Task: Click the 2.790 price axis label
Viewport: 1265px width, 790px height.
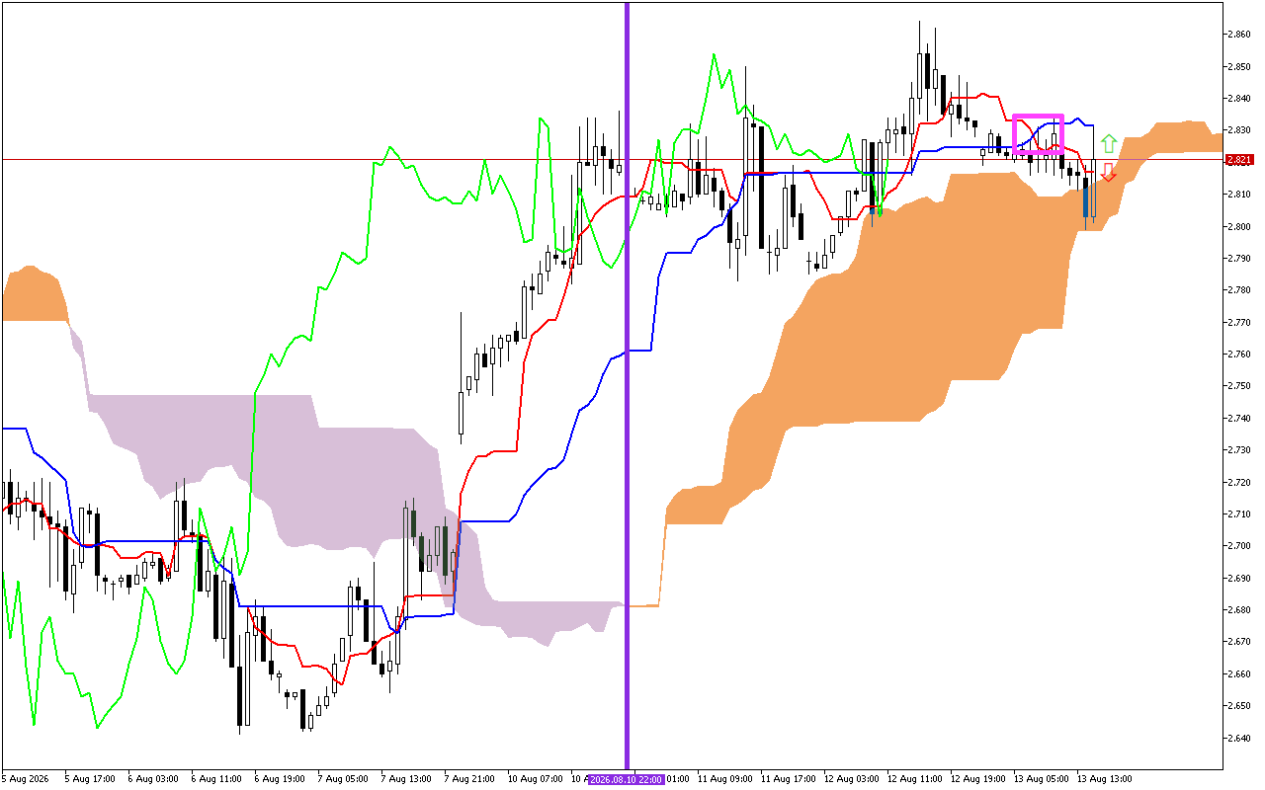Action: (1238, 259)
